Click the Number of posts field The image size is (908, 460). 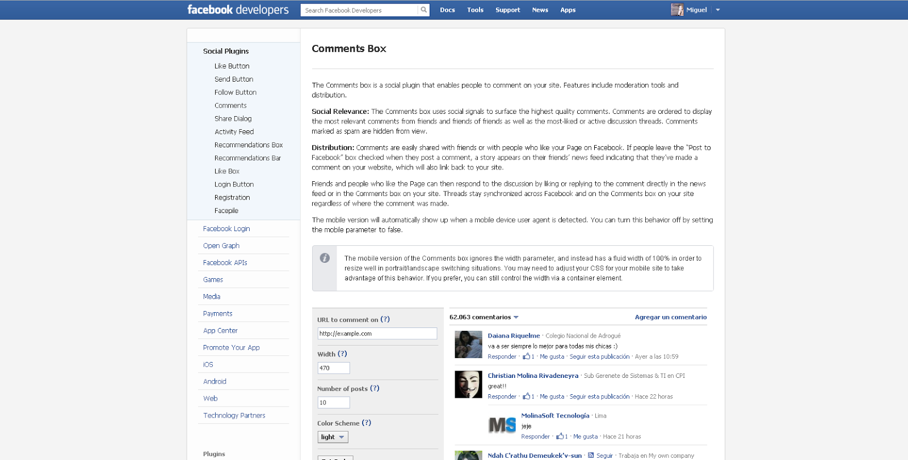[x=334, y=403]
